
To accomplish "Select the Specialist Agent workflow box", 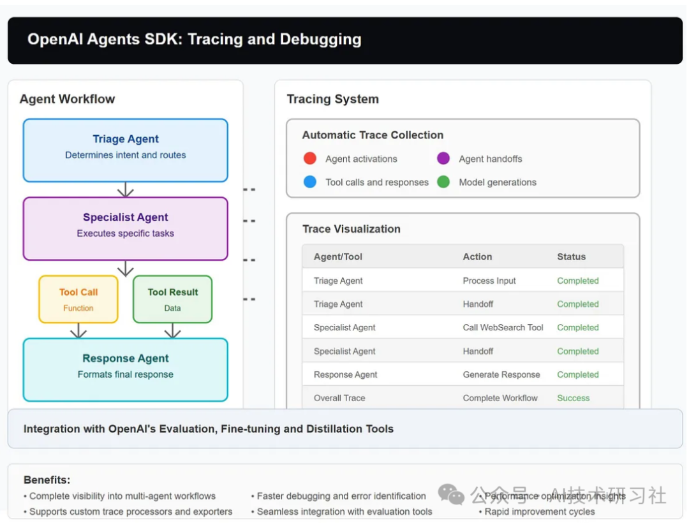I will pos(126,229).
